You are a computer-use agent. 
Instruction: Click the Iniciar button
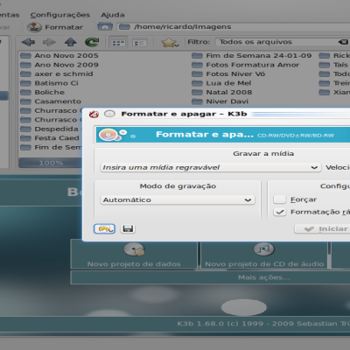[322, 229]
